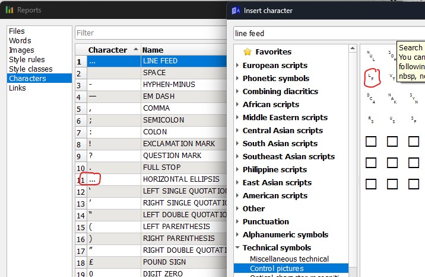This screenshot has width=425, height=277.
Task: Open the Words report section
Action: (20, 41)
